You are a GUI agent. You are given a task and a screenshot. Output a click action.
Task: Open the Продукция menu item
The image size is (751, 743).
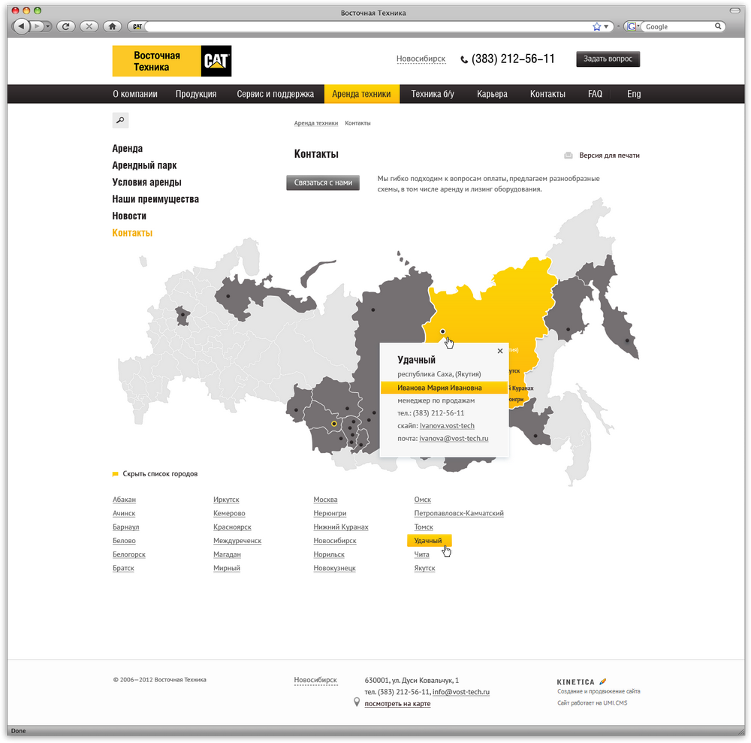(196, 94)
